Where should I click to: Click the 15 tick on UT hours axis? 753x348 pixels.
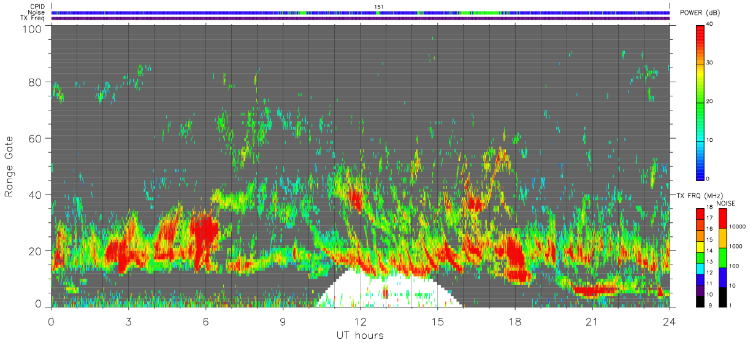click(x=438, y=321)
